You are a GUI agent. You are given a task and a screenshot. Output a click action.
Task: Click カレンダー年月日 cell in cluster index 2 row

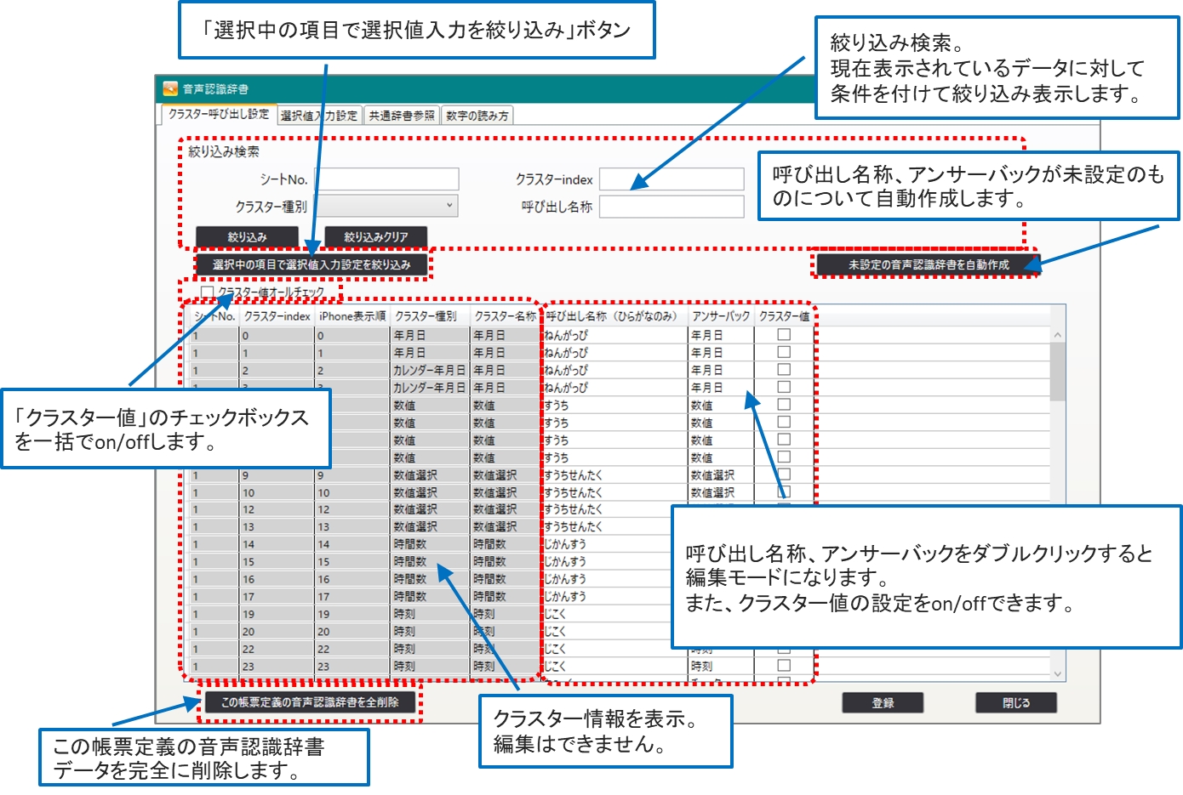point(430,370)
